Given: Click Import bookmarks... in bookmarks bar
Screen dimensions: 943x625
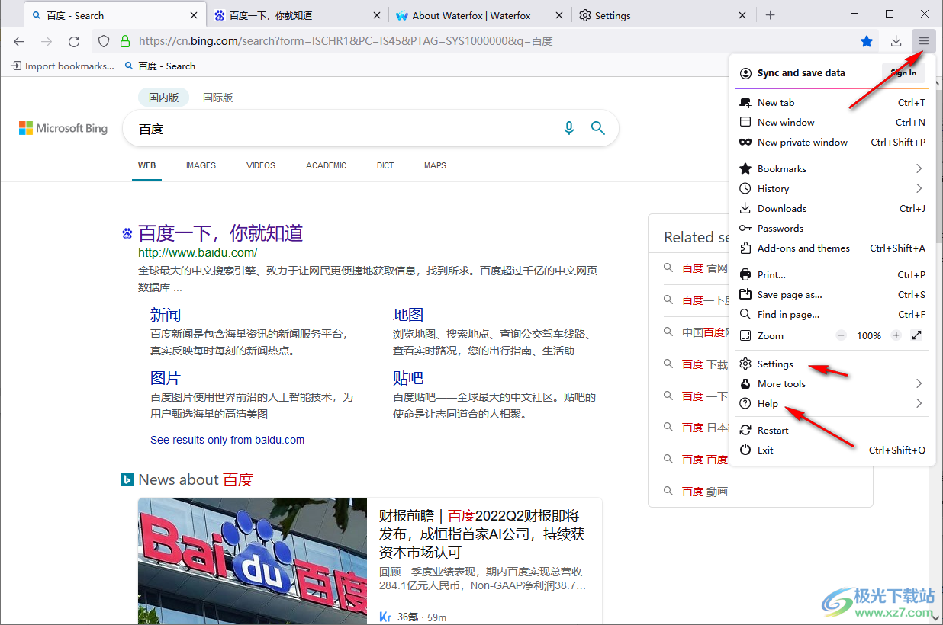Looking at the screenshot, I should (63, 66).
